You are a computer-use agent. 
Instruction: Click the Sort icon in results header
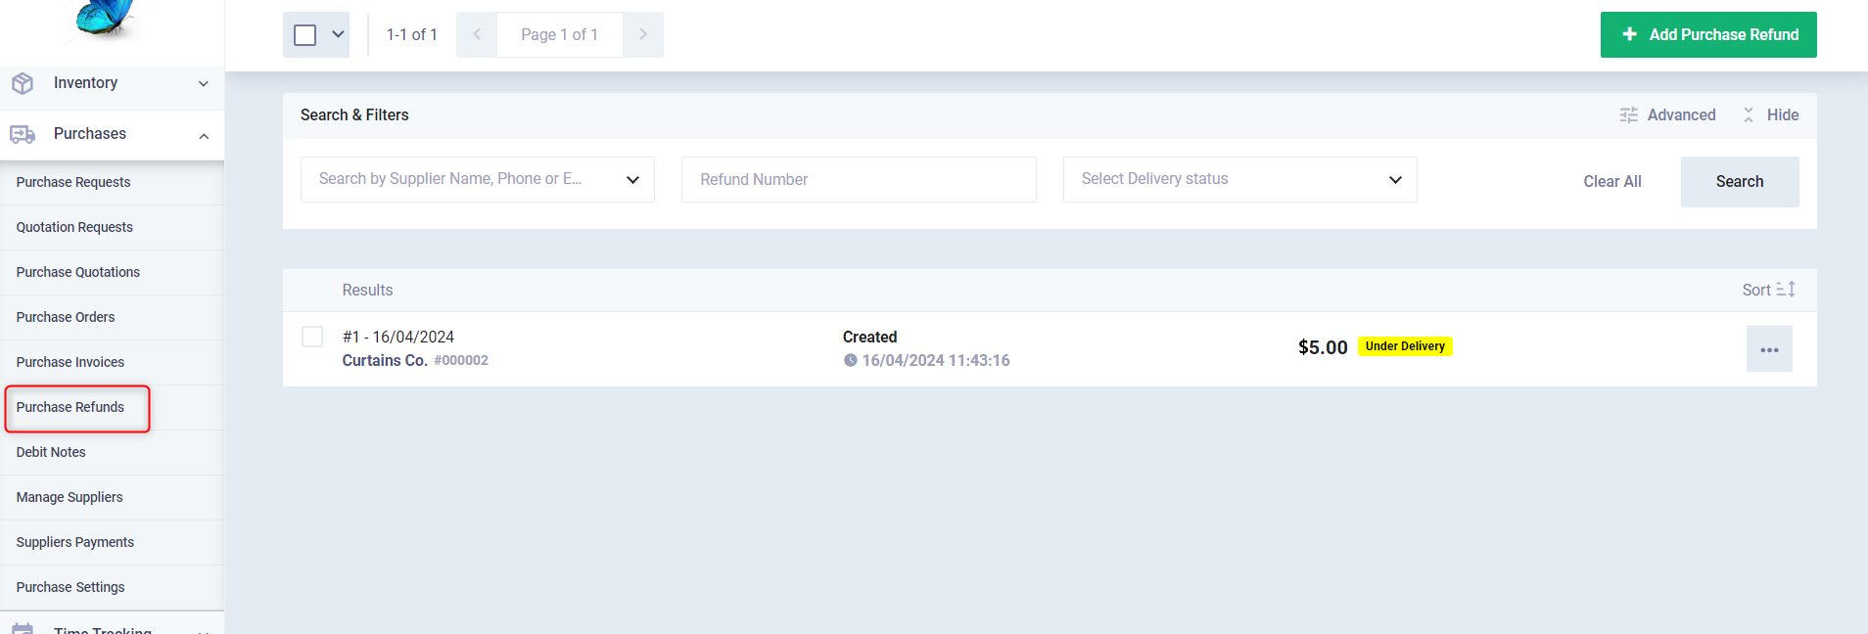coord(1785,290)
